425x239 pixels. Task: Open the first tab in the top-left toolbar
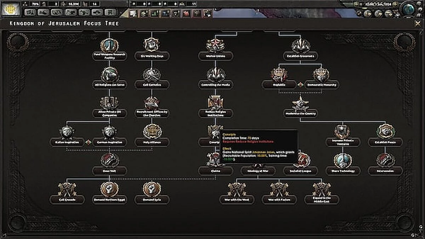tap(30, 12)
